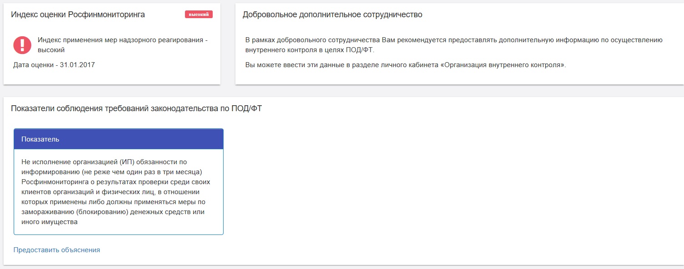The height and width of the screenshot is (269, 684).
Task: Select the indicator cell about "Не исполнение организацией"
Action: coord(119,192)
